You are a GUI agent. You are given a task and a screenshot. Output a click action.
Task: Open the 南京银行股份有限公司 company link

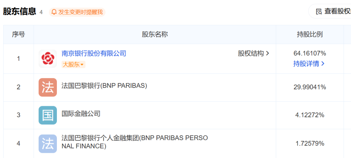[x=94, y=53]
